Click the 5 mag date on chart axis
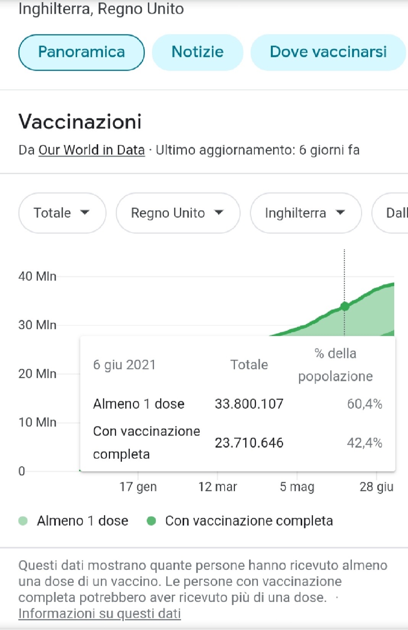The image size is (408, 630). tap(297, 487)
